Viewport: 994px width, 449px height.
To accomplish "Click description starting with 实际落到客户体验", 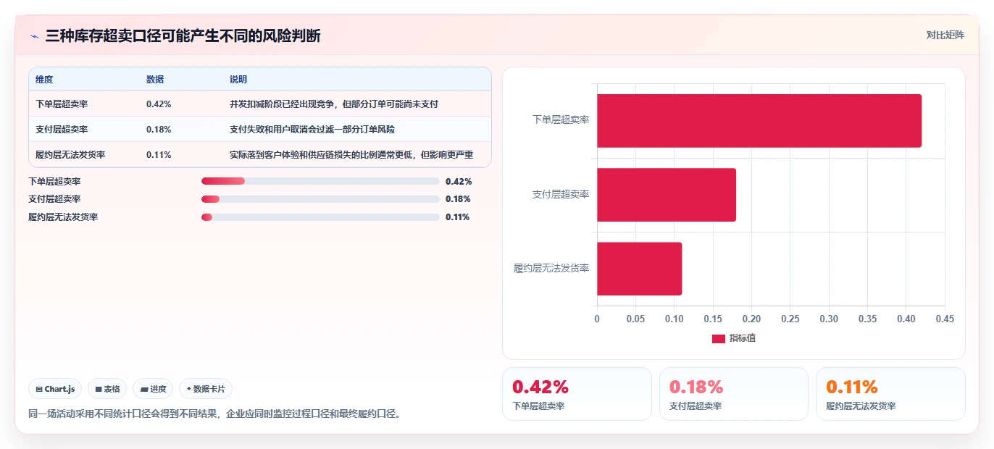I will pyautogui.click(x=351, y=155).
